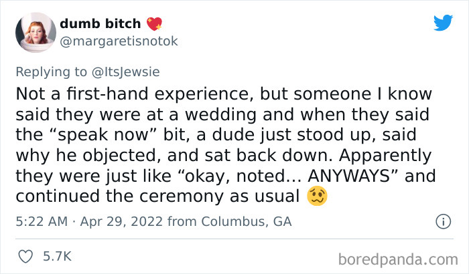Visit the @margaretisnotok handle
This screenshot has height=274, width=469.
(119, 41)
